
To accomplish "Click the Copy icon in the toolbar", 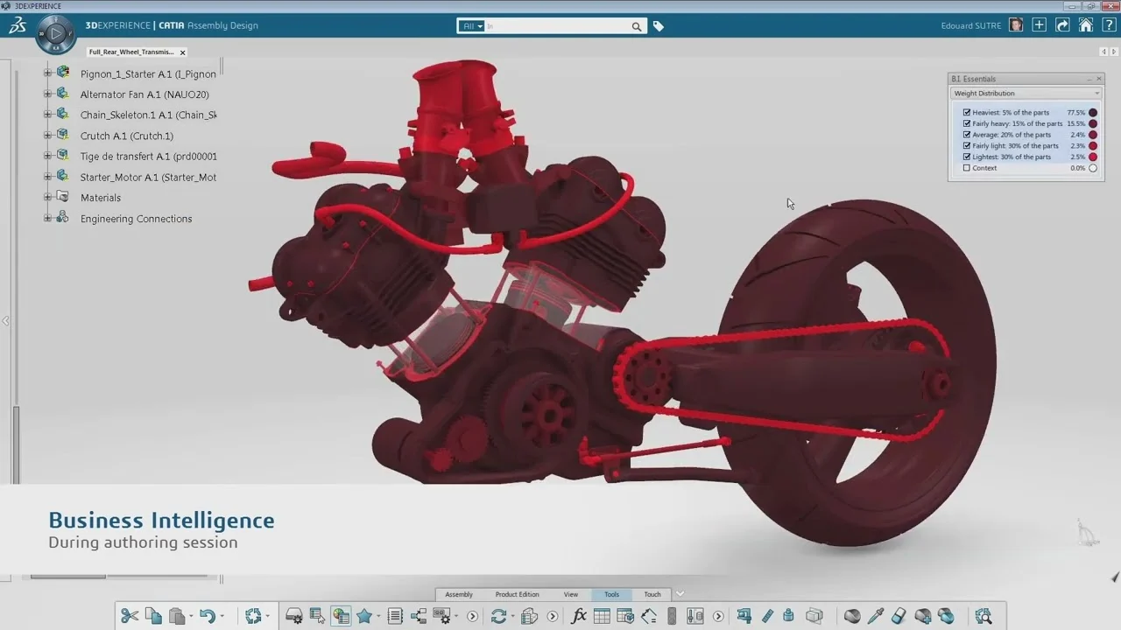I will tap(153, 616).
